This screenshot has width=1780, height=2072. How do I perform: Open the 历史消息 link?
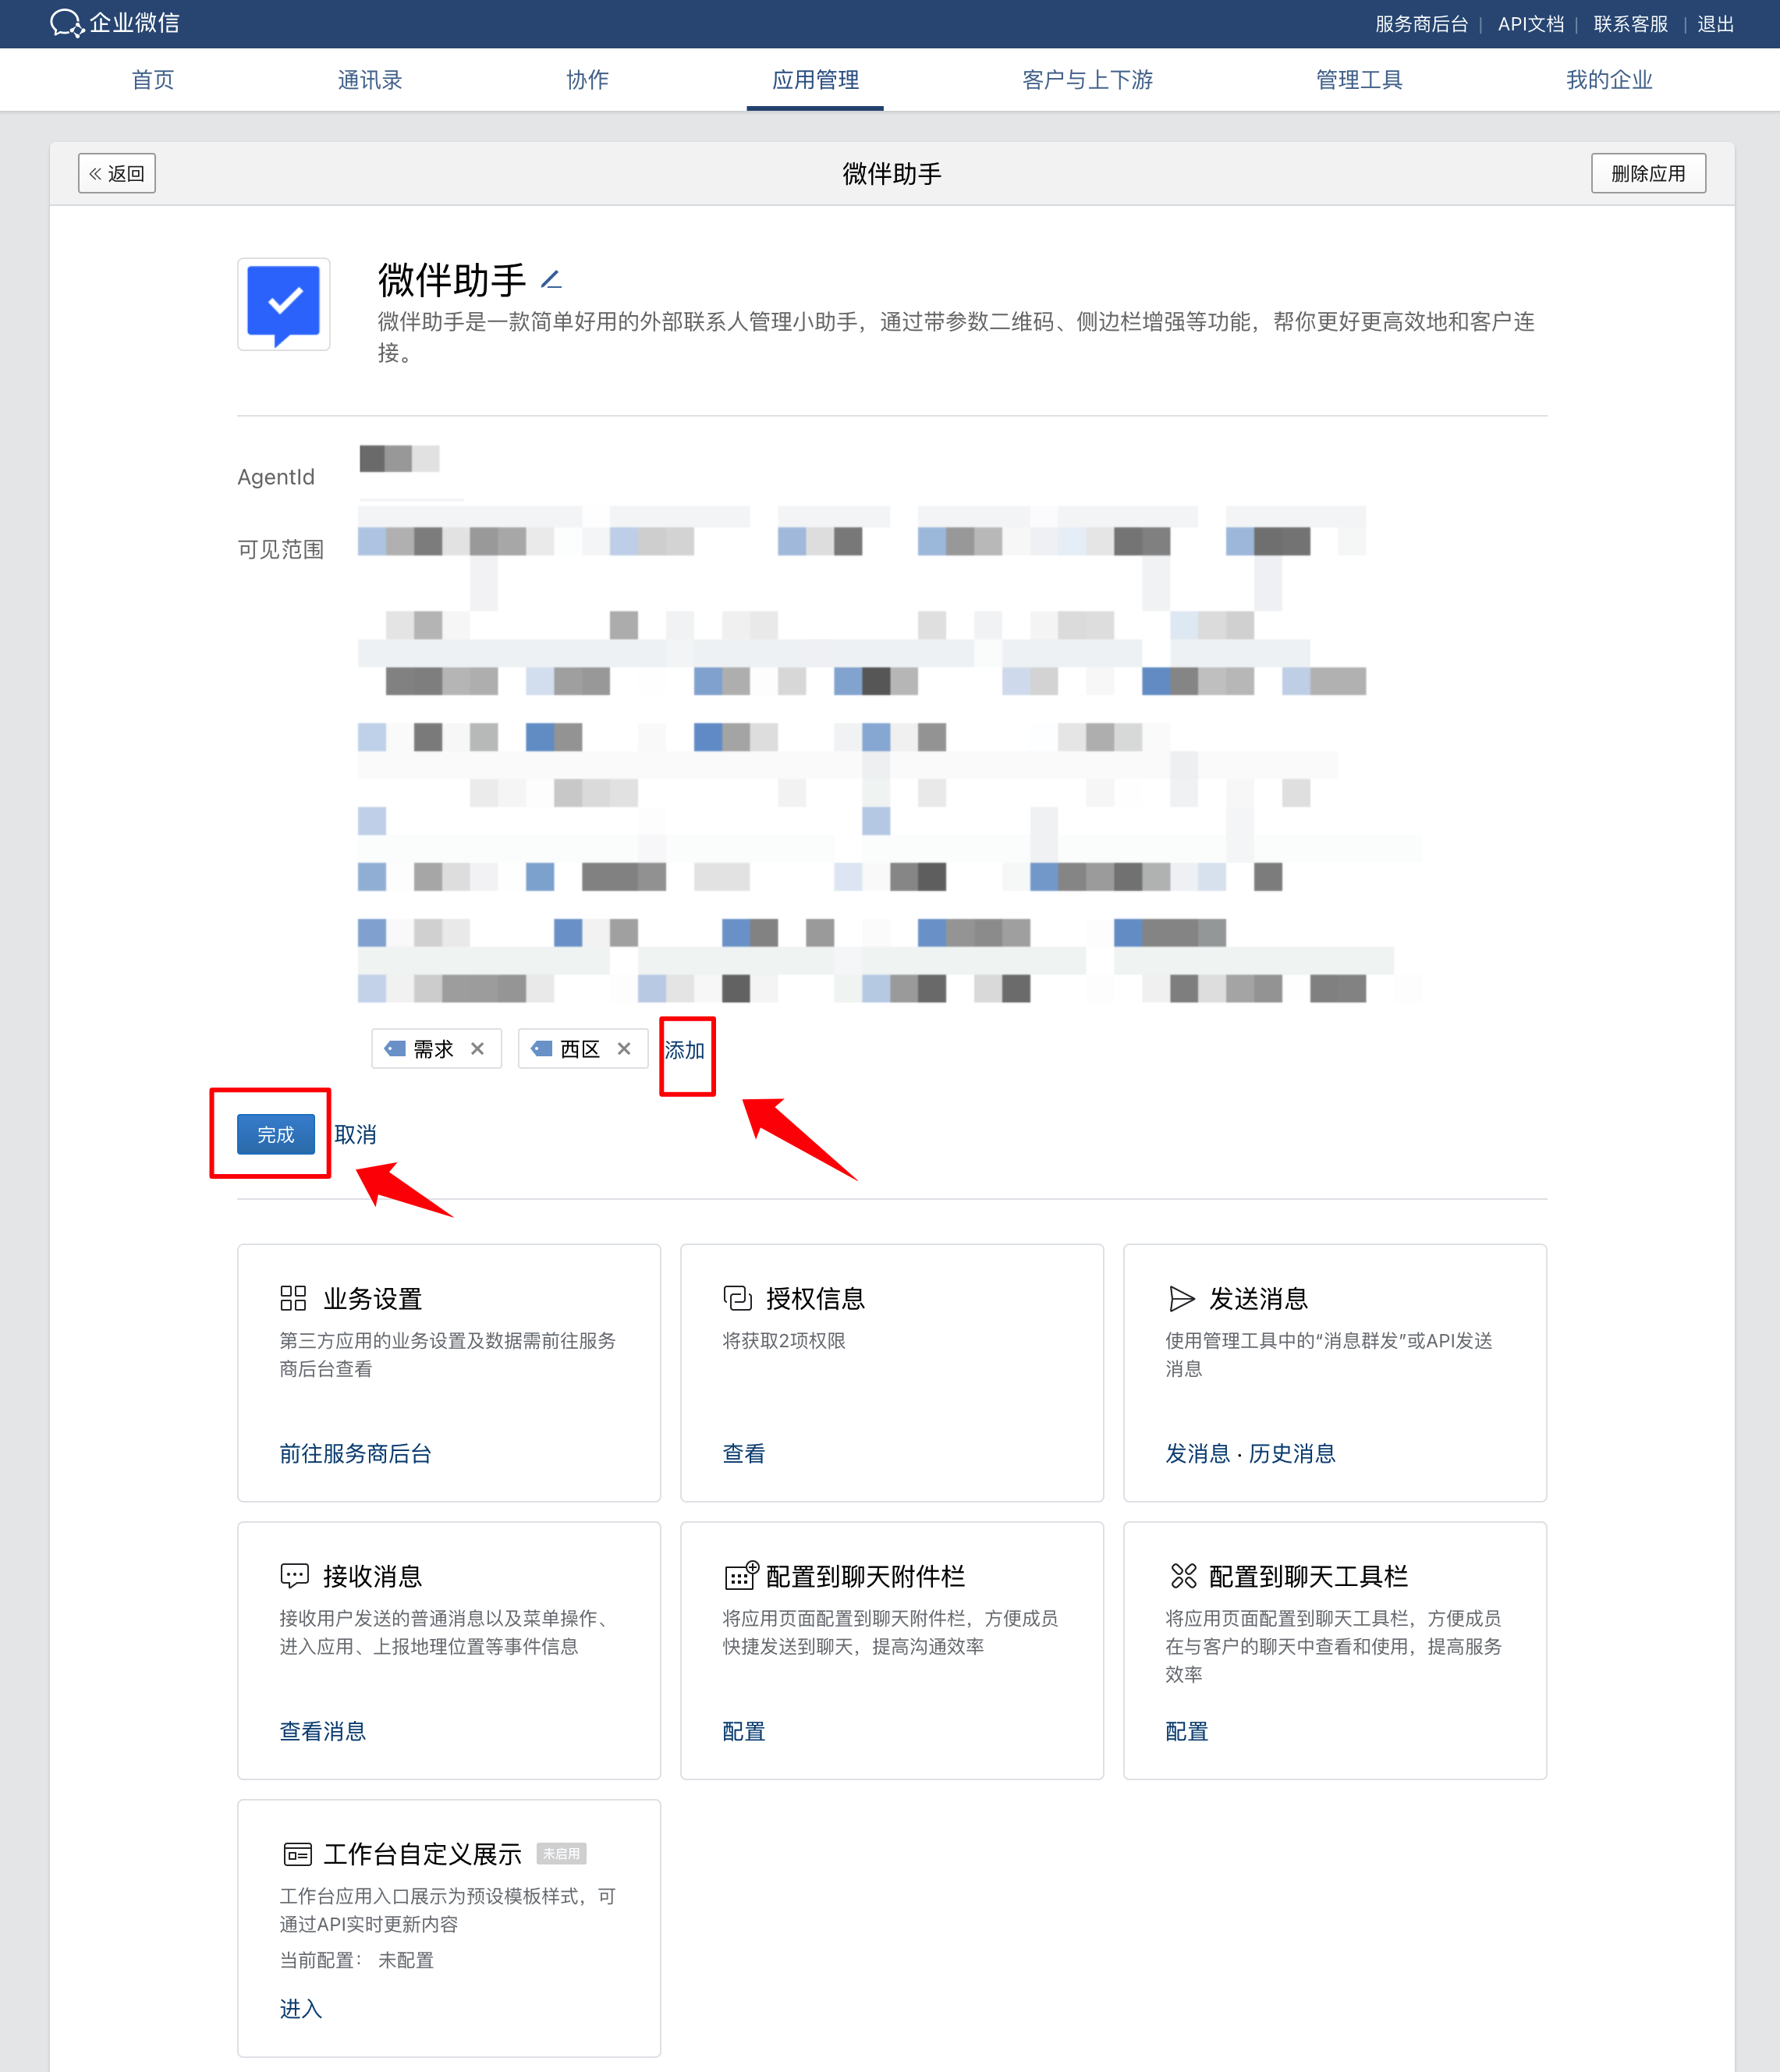pyautogui.click(x=1292, y=1453)
